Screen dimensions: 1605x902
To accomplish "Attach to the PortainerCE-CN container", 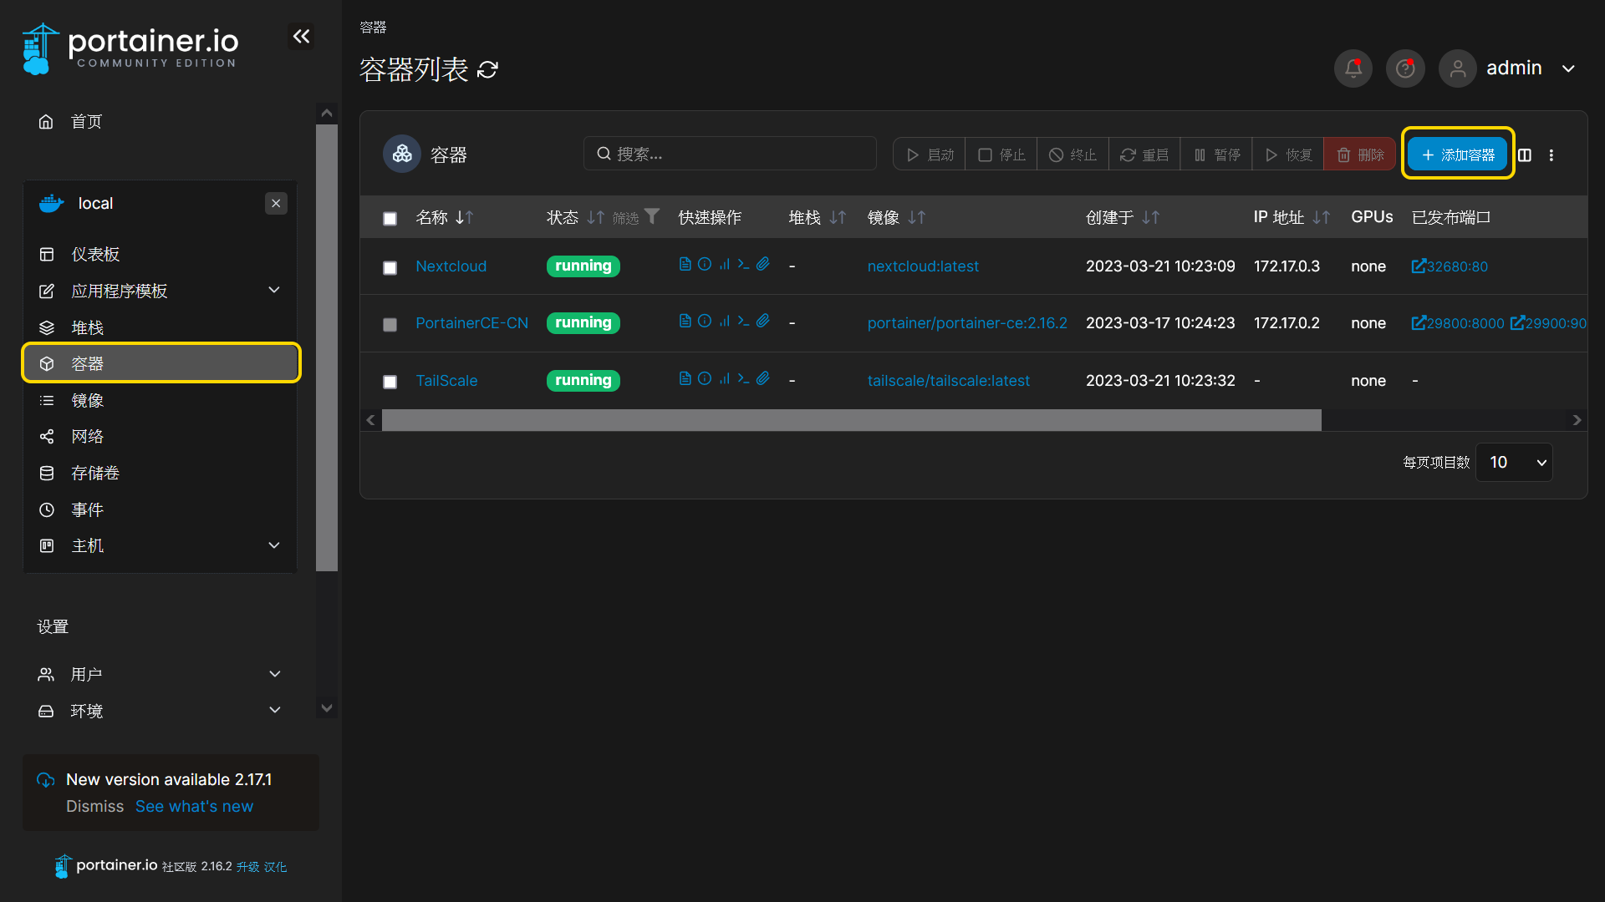I will click(763, 321).
